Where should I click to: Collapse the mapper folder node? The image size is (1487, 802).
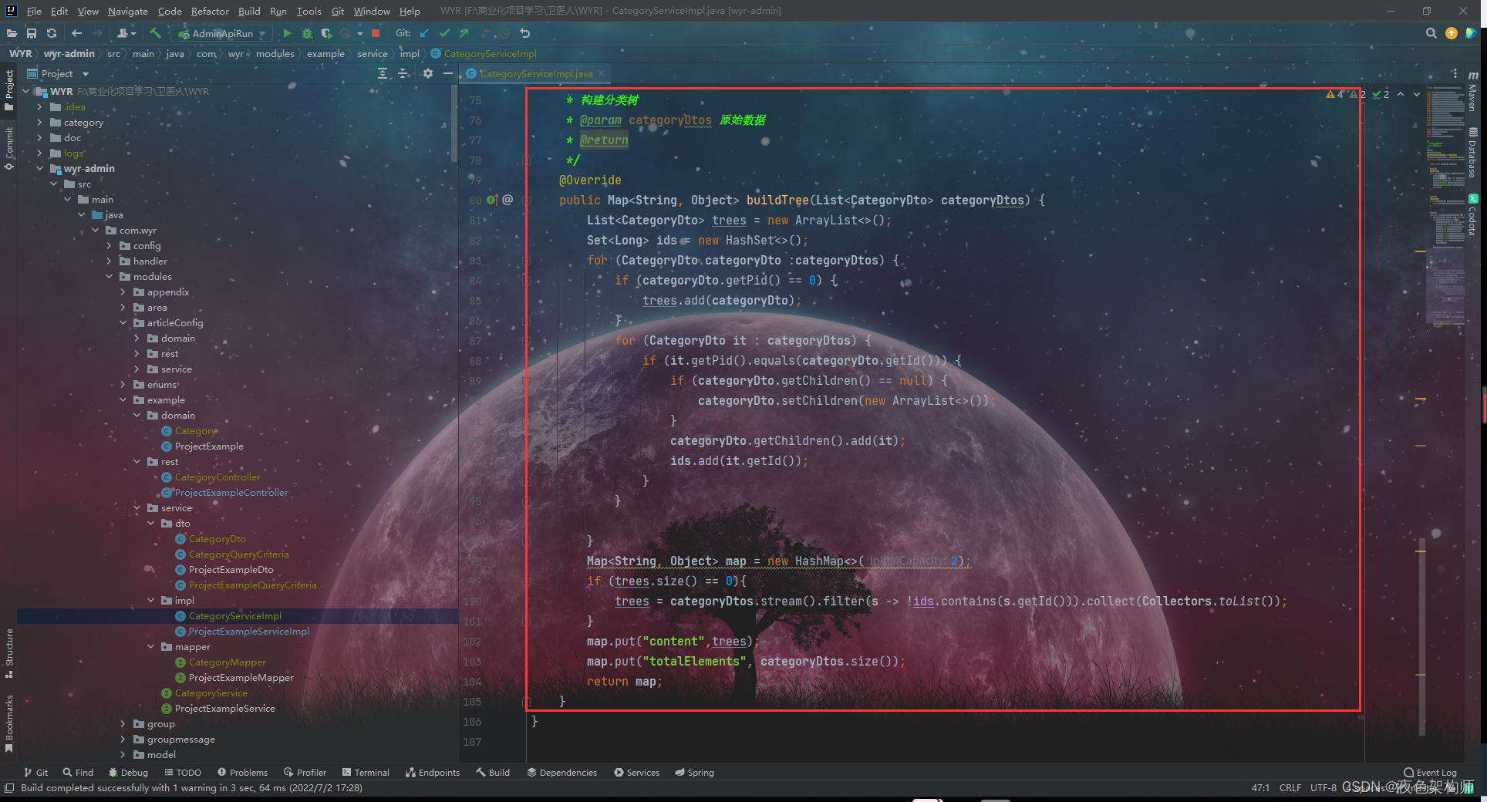[x=150, y=647]
